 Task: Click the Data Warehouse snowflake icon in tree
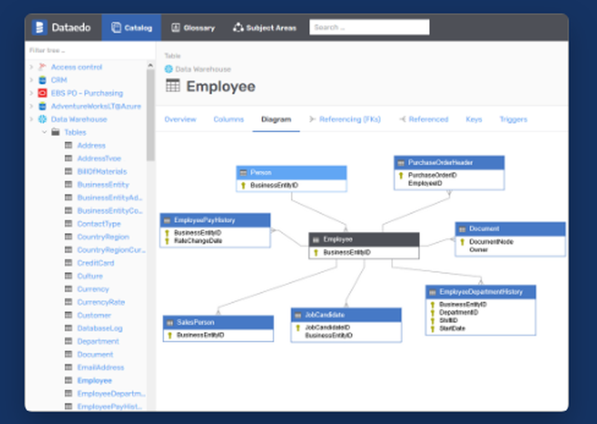coord(42,119)
